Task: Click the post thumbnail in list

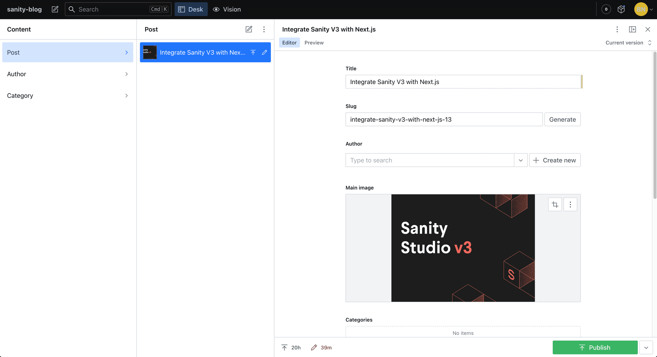Action: click(150, 52)
